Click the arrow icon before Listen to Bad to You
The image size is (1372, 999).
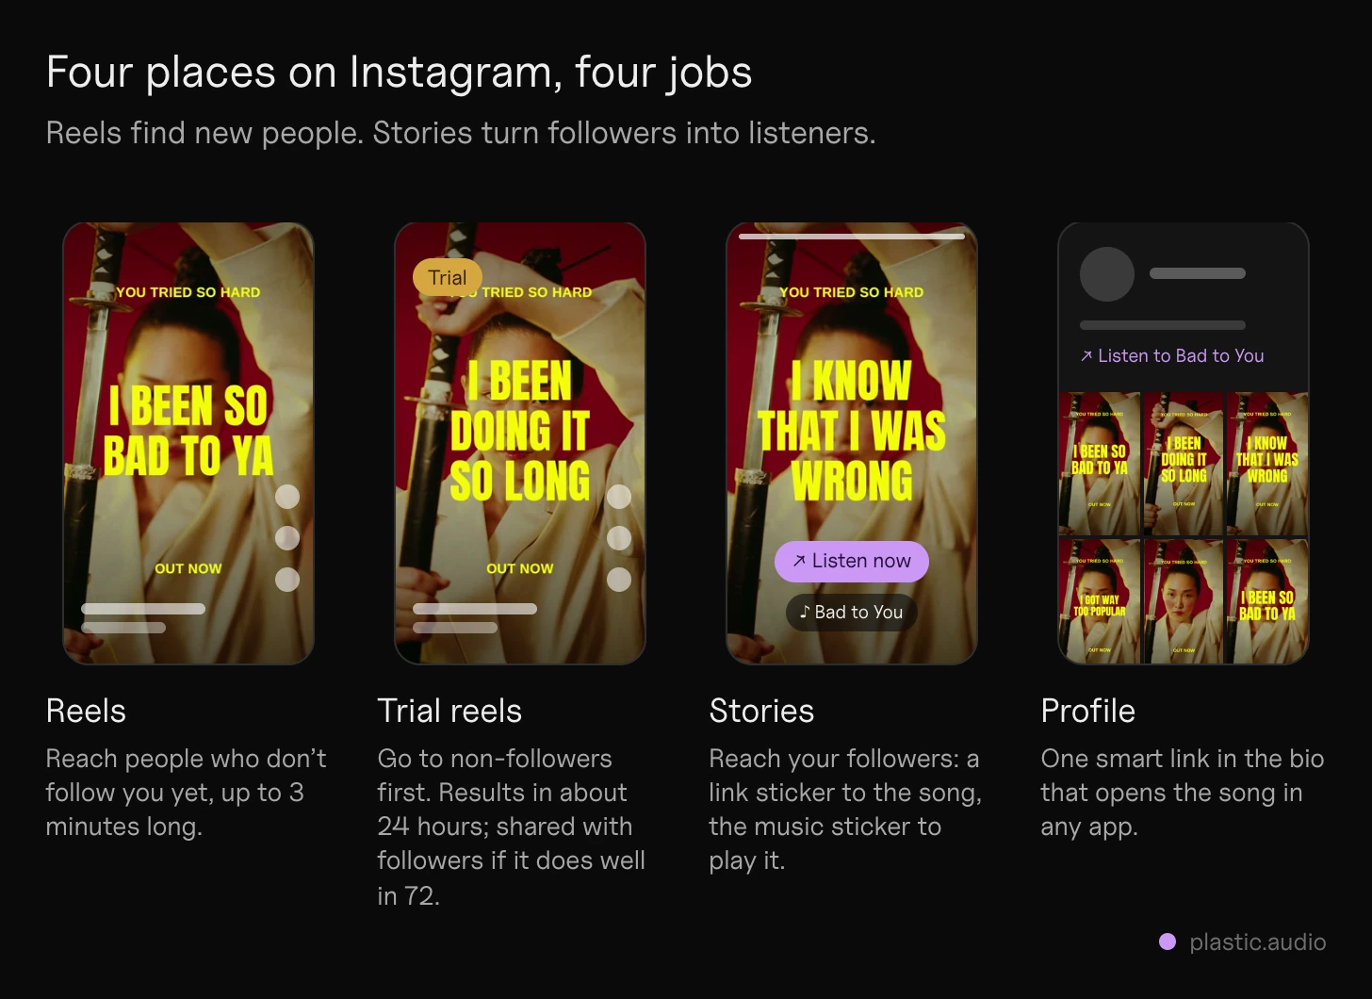click(x=1086, y=356)
